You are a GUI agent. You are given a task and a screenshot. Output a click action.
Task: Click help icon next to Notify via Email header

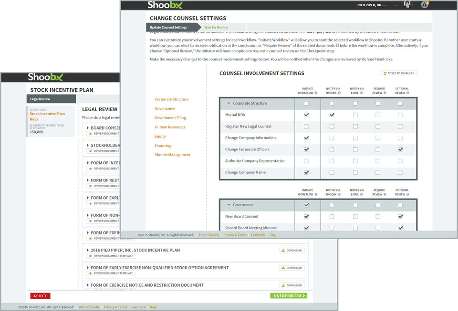click(361, 93)
